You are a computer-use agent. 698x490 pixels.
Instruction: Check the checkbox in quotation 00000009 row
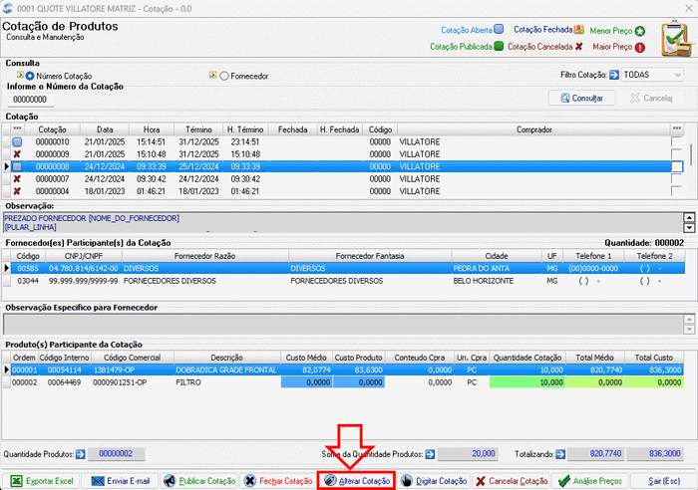677,154
